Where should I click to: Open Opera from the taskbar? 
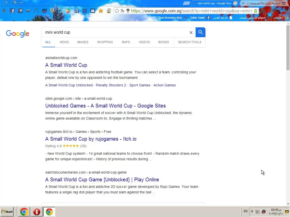[x=37, y=212]
